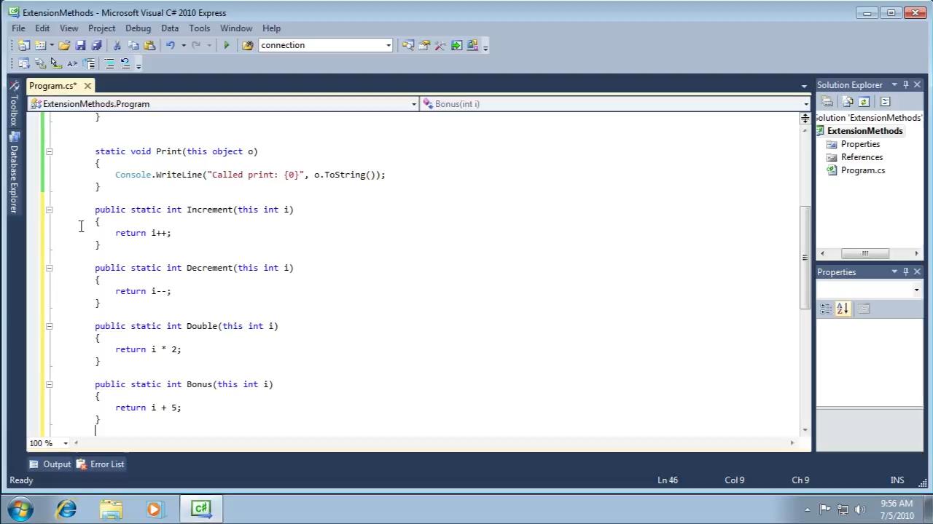The width and height of the screenshot is (933, 524).
Task: Toggle Categorized view in Properties panel
Action: click(826, 309)
